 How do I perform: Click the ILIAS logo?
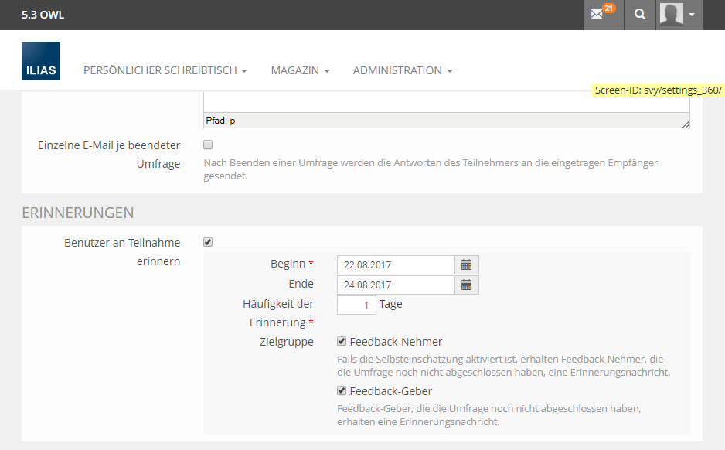[41, 61]
